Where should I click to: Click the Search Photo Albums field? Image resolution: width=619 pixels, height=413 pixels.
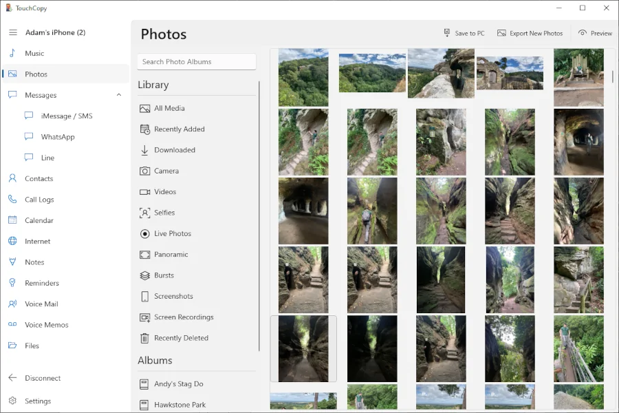coord(197,62)
